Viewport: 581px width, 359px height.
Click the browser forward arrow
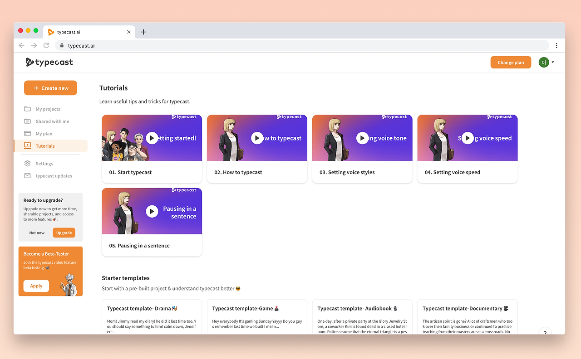pyautogui.click(x=34, y=45)
